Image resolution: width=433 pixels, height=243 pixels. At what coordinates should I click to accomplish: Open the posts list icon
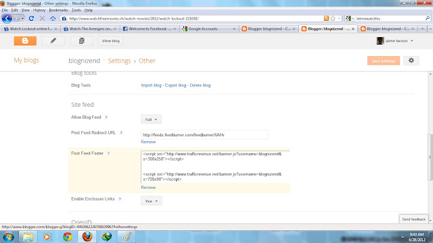coord(81,40)
